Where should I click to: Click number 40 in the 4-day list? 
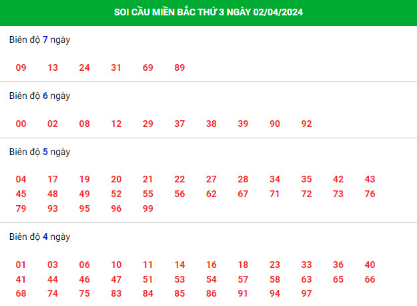tap(370, 265)
